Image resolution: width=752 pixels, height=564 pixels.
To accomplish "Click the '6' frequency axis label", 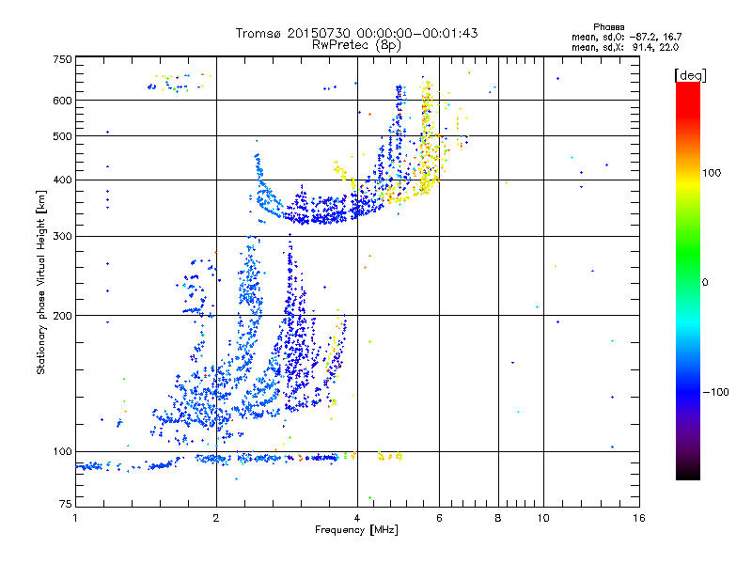I will pos(439,518).
